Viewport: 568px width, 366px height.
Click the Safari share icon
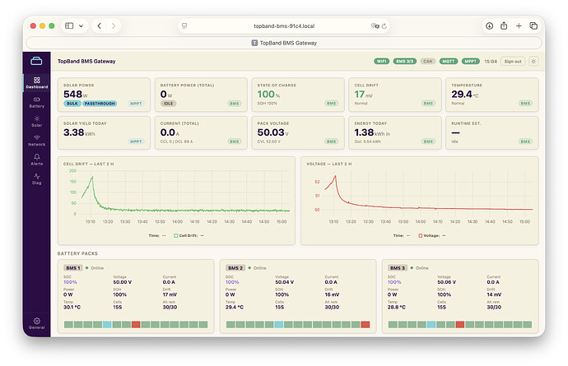[x=504, y=25]
